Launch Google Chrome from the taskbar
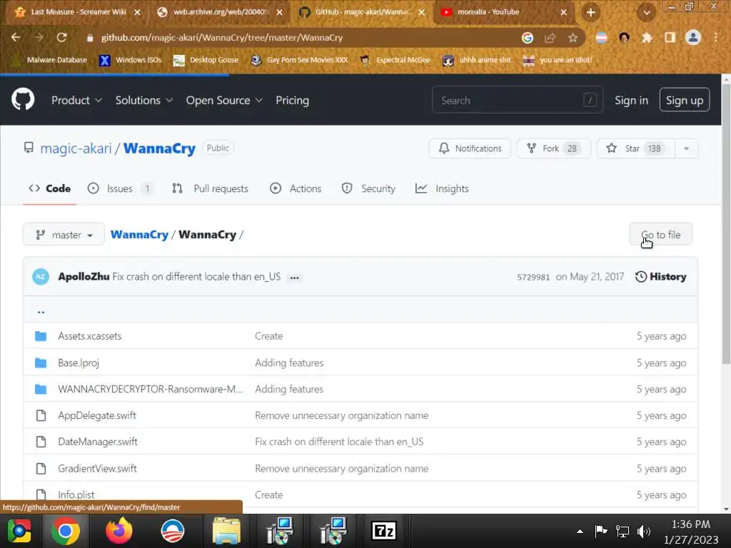The height and width of the screenshot is (548, 731). pos(66,531)
